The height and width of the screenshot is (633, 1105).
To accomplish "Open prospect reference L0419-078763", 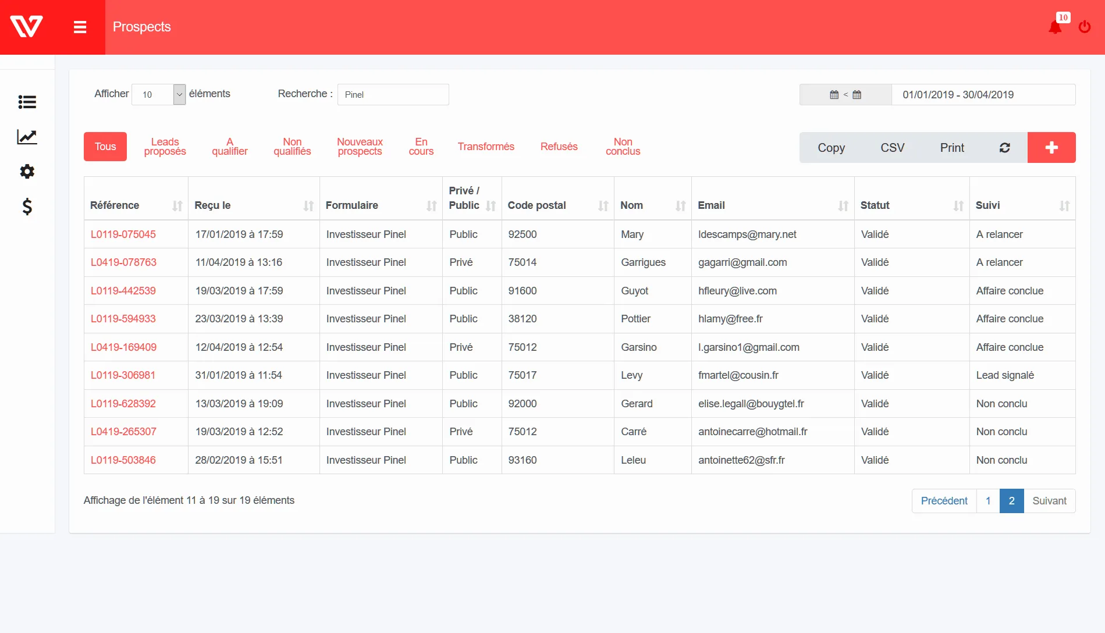I will click(x=123, y=262).
